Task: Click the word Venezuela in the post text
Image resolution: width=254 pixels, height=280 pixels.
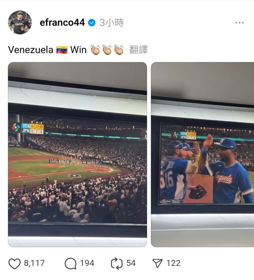Action: (30, 50)
